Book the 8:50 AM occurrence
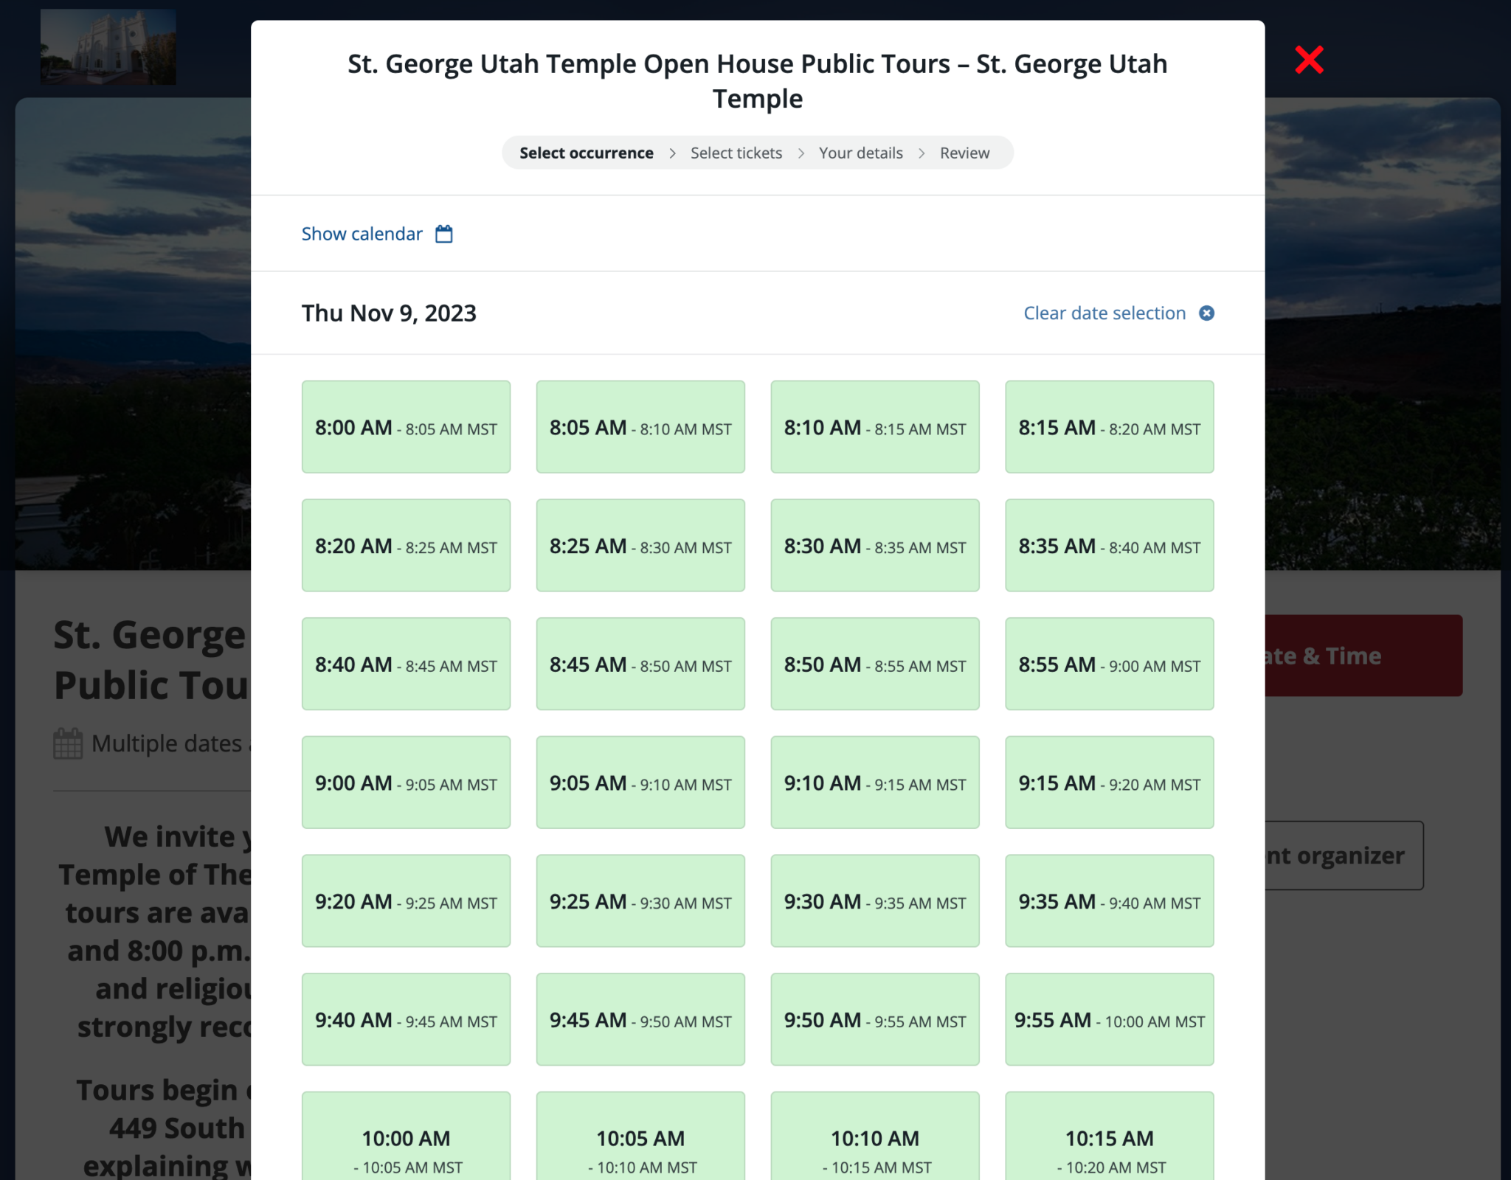Image resolution: width=1511 pixels, height=1180 pixels. [x=875, y=664]
